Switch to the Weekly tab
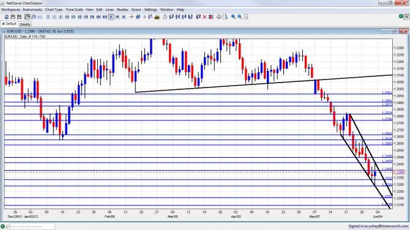This screenshot has width=410, height=230. (x=25, y=24)
